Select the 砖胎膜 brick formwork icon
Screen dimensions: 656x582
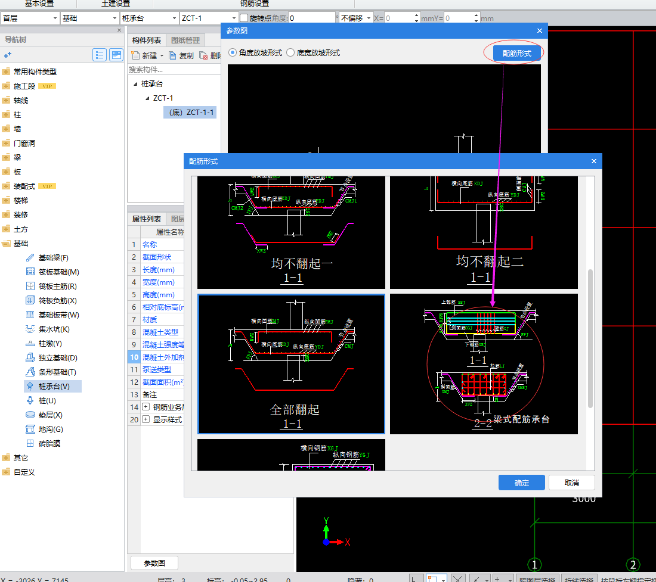(x=30, y=443)
